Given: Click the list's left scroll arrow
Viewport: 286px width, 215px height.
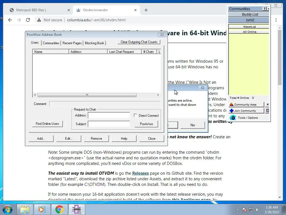Looking at the screenshot, I should click(35, 95).
